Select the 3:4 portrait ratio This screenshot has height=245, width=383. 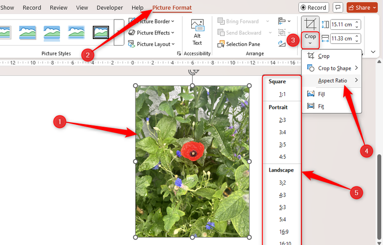(282, 132)
